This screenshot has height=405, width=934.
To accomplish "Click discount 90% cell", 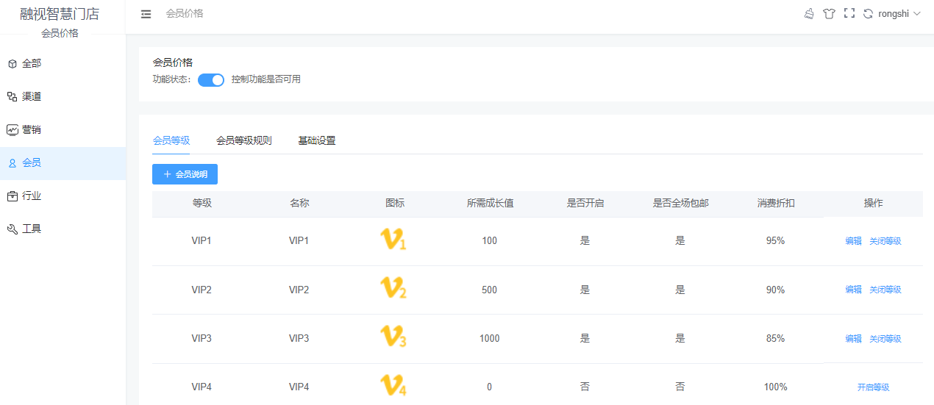I will (776, 290).
